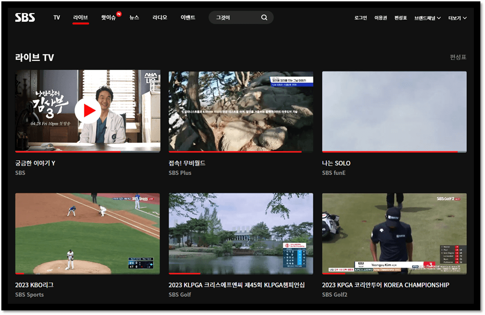Open 편성표 in the top navigation

400,18
